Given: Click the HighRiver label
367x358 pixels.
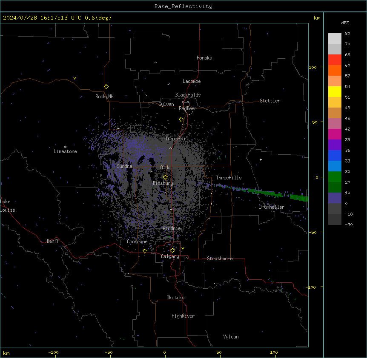Looking at the screenshot, I should pyautogui.click(x=183, y=316).
